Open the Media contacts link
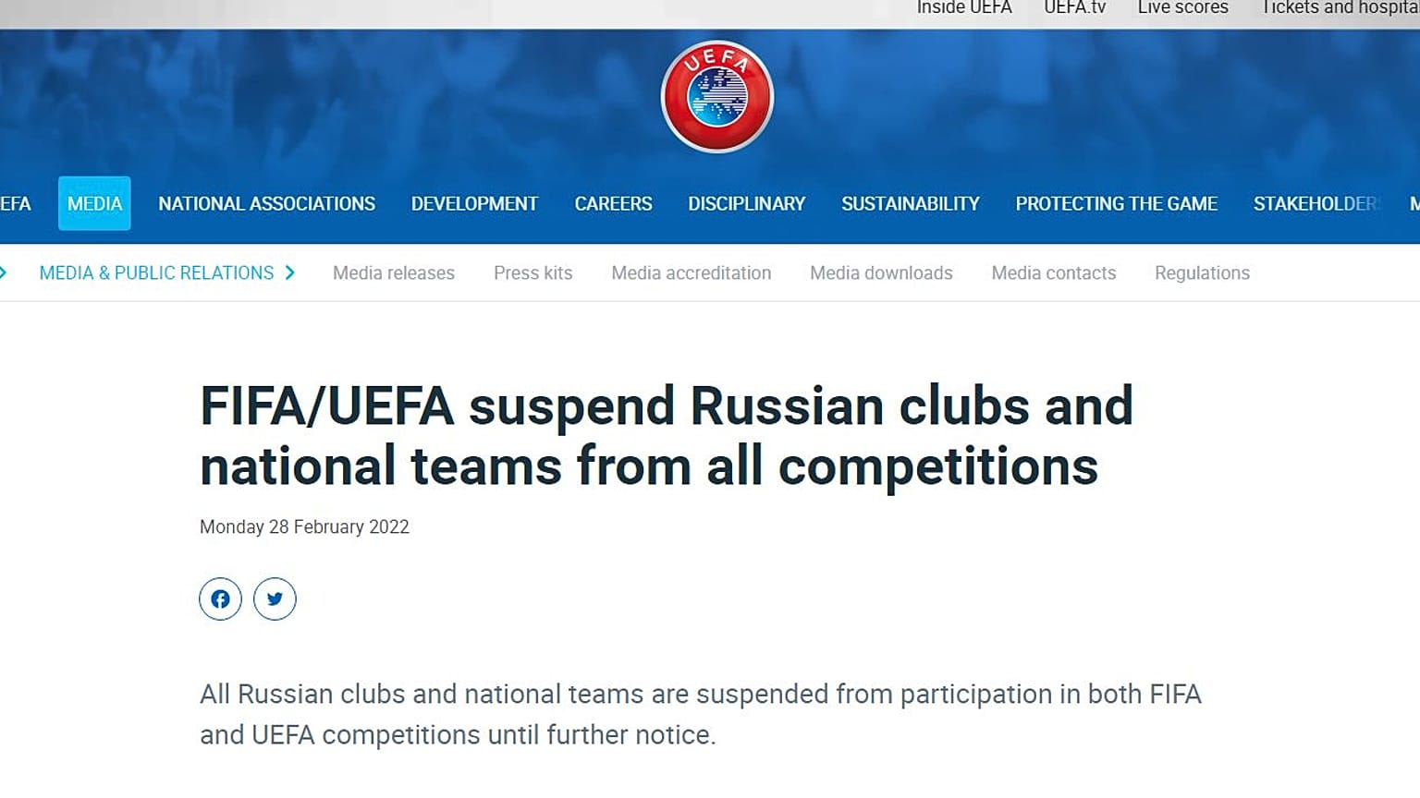 click(1053, 273)
